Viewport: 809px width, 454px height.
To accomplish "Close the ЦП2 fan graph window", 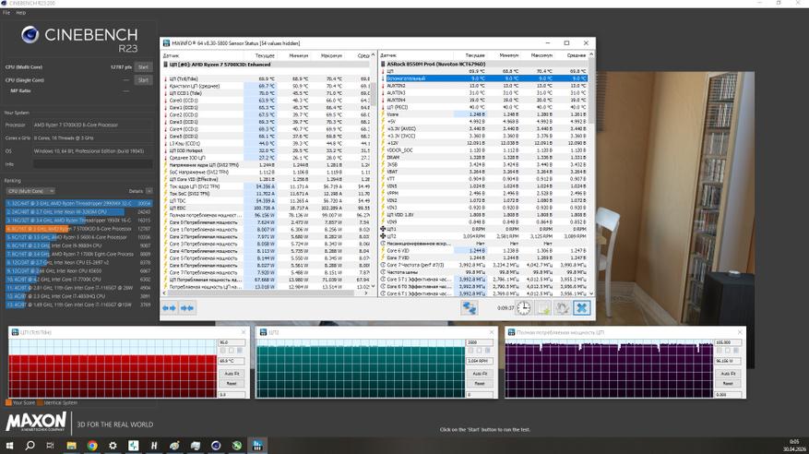I will coord(491,332).
